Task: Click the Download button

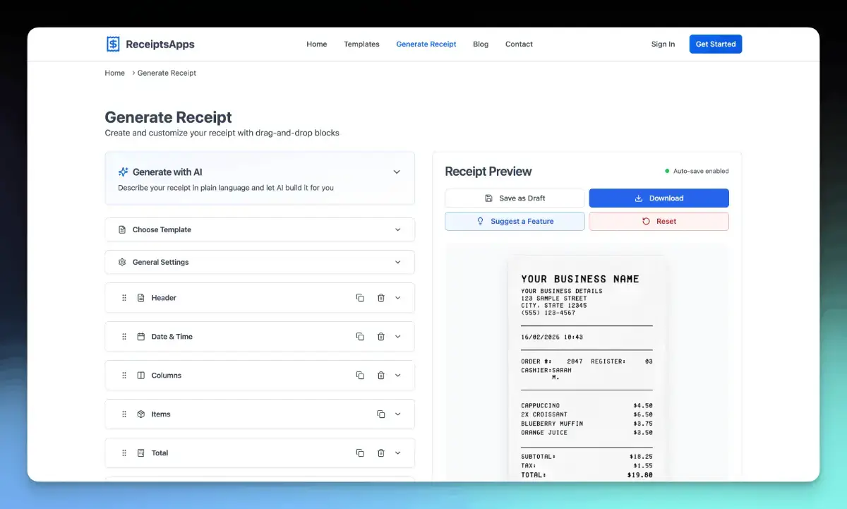Action: coord(659,198)
